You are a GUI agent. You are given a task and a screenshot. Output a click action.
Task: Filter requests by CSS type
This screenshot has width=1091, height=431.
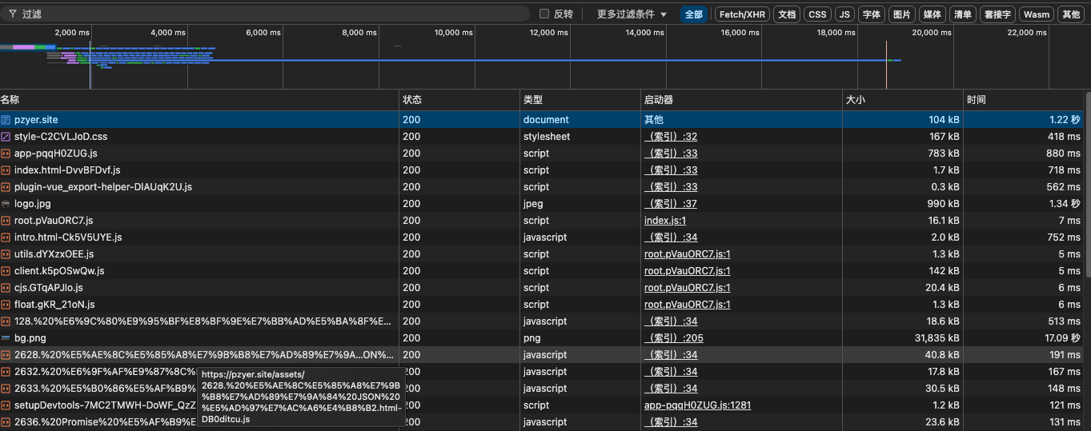[x=816, y=14]
